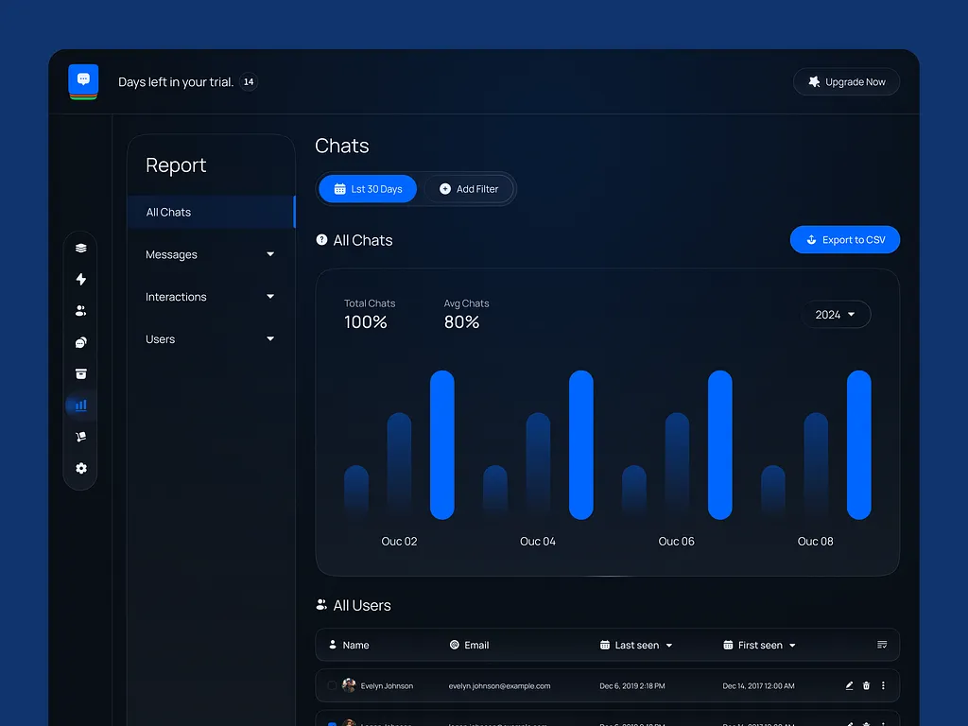The height and width of the screenshot is (726, 968).
Task: Click the Upgrade Now button
Action: click(x=846, y=82)
